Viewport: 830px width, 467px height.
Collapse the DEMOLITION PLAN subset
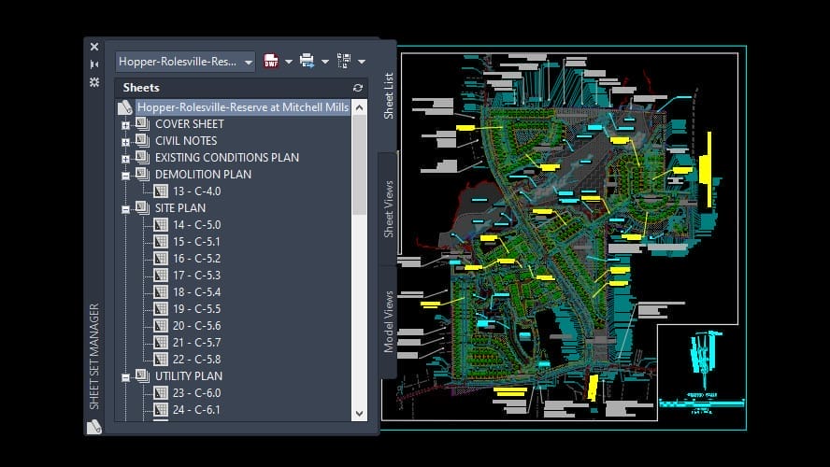pyautogui.click(x=125, y=176)
